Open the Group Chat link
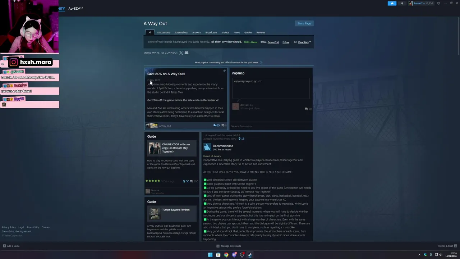This screenshot has width=460, height=259. 273,42
